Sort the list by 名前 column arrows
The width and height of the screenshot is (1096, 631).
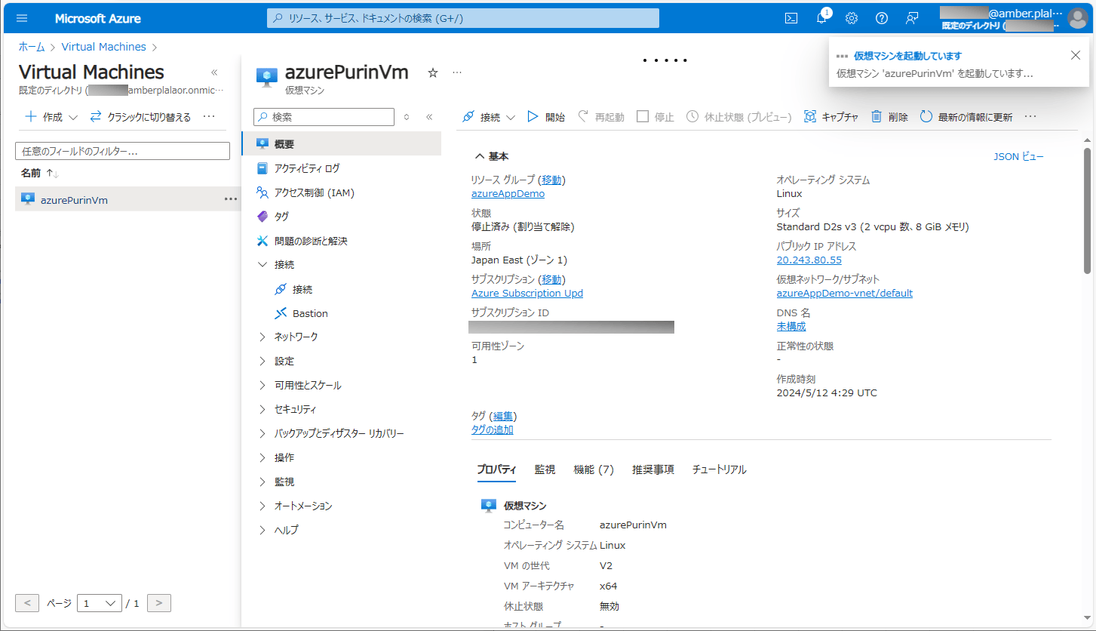[x=52, y=174]
